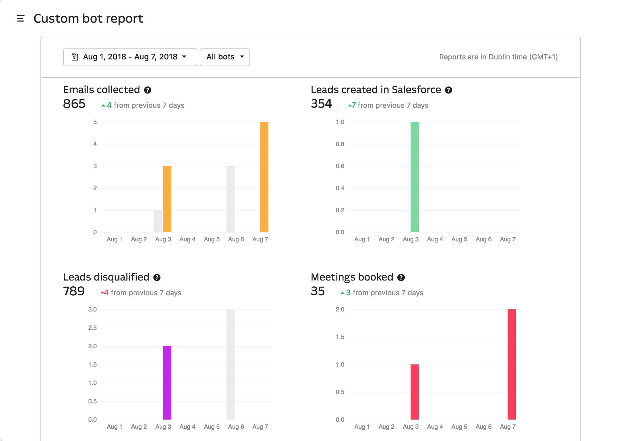Expand the All bots dropdown
The width and height of the screenshot is (622, 441).
225,57
